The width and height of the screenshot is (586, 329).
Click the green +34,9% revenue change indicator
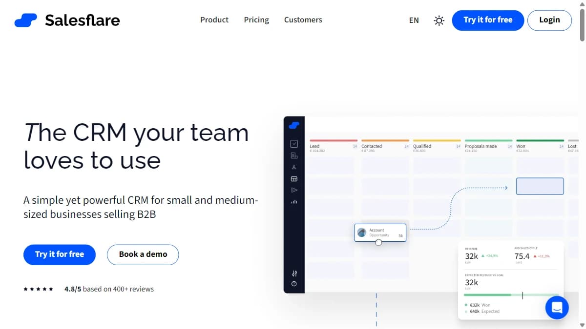coord(489,256)
